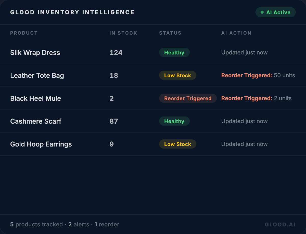Click 'Reorder Triggered: 50 units' action
The image size is (306, 234).
pyautogui.click(x=258, y=76)
